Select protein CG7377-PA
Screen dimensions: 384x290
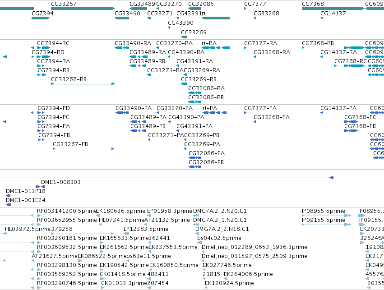(x=245, y=113)
